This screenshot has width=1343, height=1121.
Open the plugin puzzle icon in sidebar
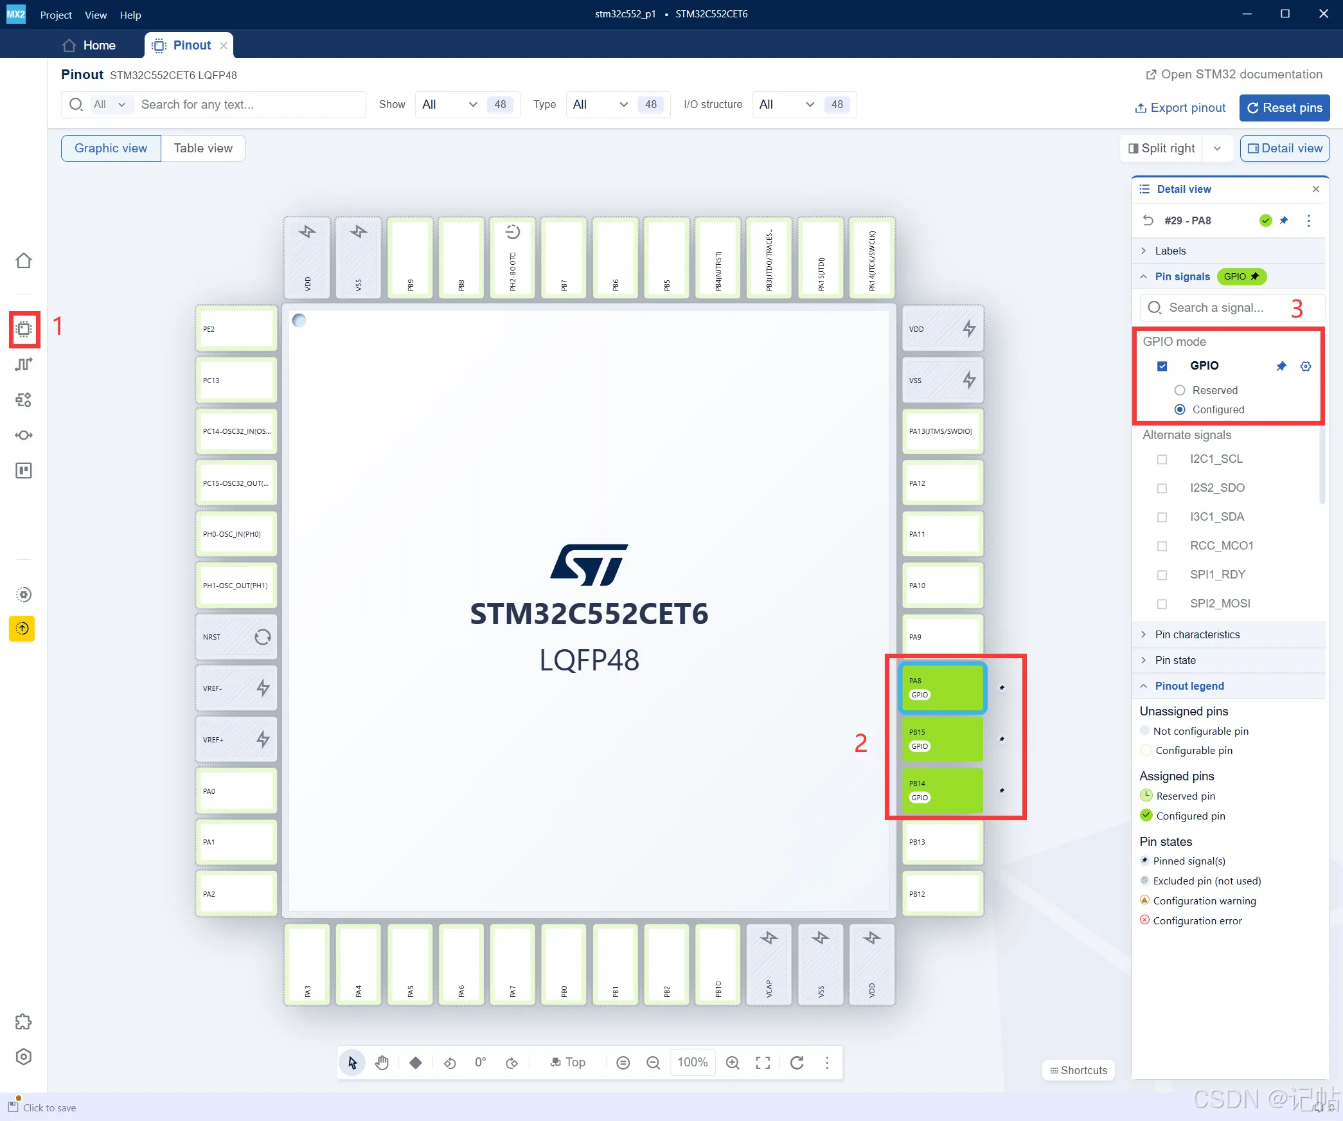24,1022
